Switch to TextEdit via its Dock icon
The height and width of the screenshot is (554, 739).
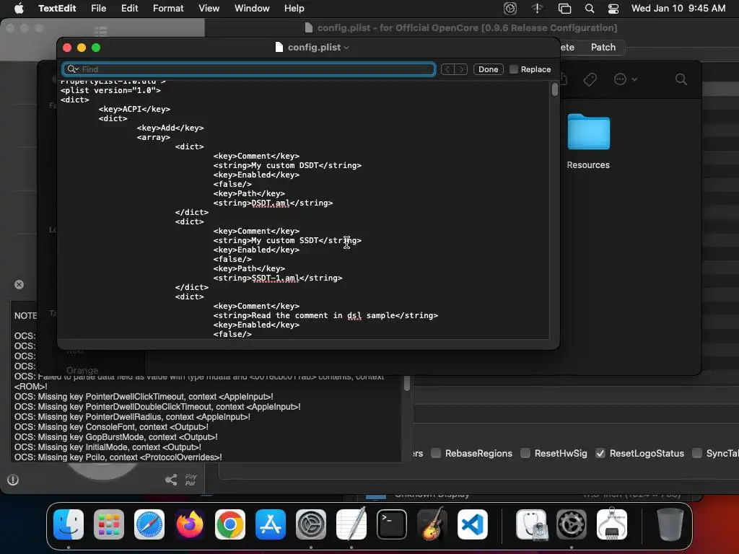(x=351, y=524)
